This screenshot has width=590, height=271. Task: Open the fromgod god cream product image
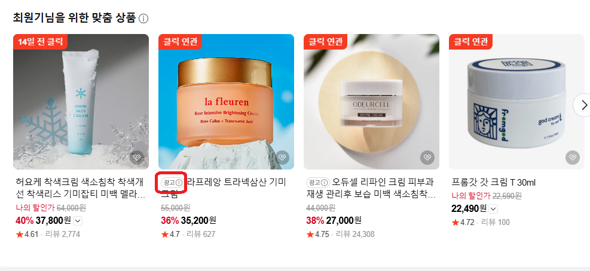point(516,102)
